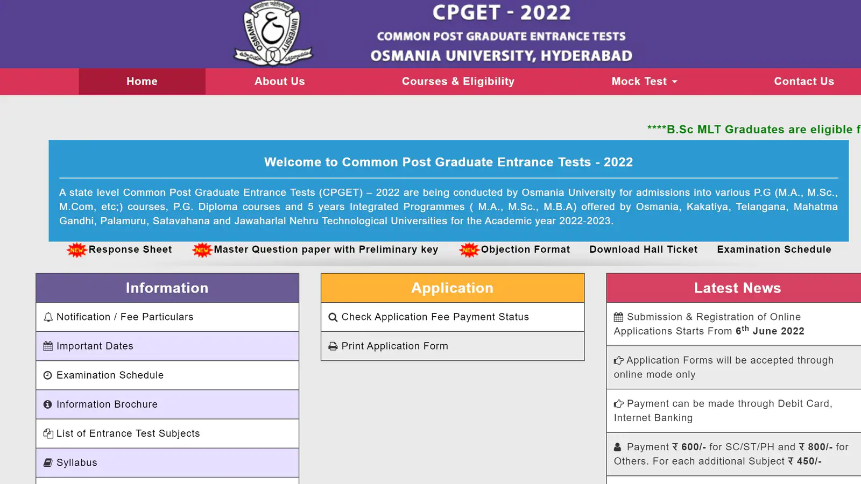This screenshot has height=484, width=861.
Task: Open Examination Schedule in the top links row
Action: tap(774, 250)
